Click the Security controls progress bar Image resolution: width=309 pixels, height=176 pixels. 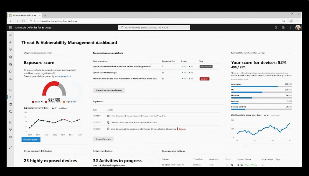point(261,109)
